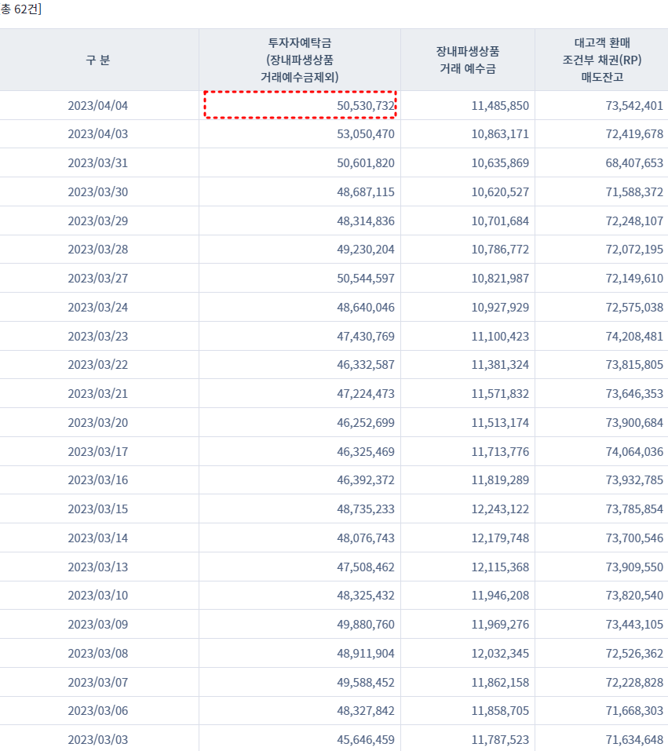Select the value 46,252,699
Screen dimensions: 668x751
[366, 422]
